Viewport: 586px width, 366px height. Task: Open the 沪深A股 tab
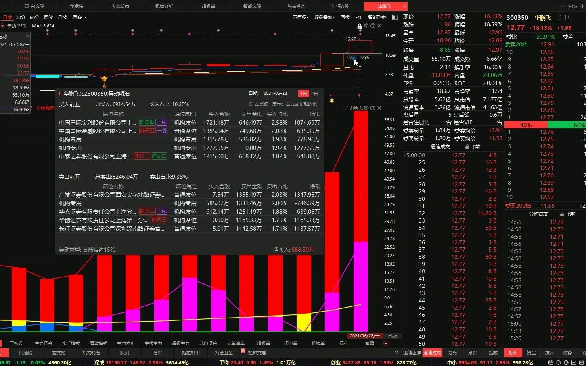pos(340,6)
